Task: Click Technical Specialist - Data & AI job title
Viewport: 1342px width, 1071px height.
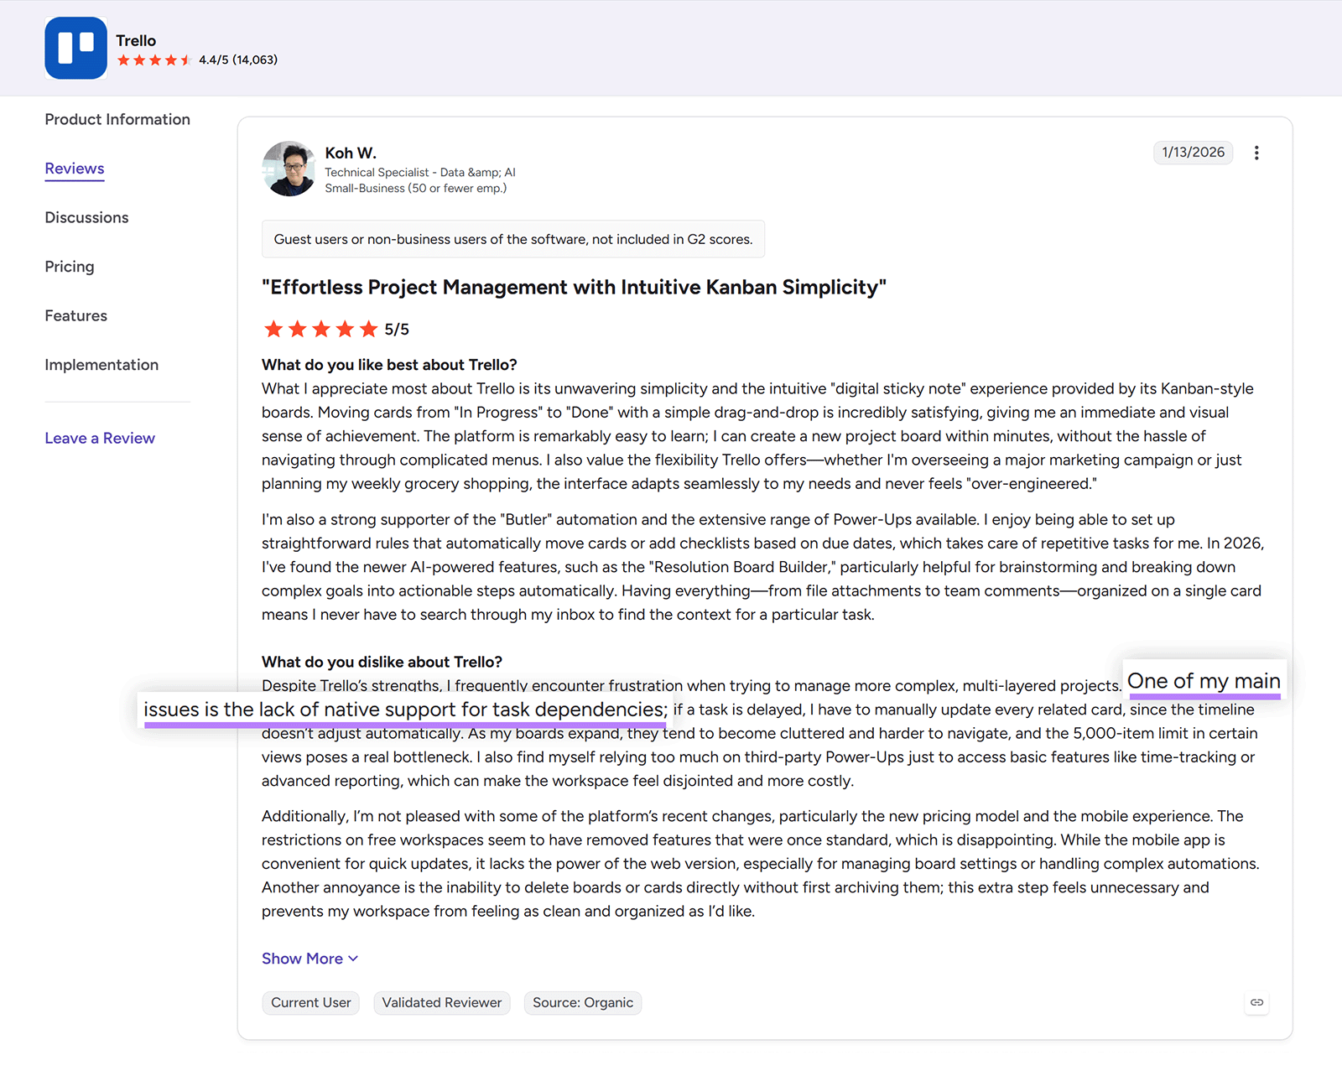Action: click(420, 172)
